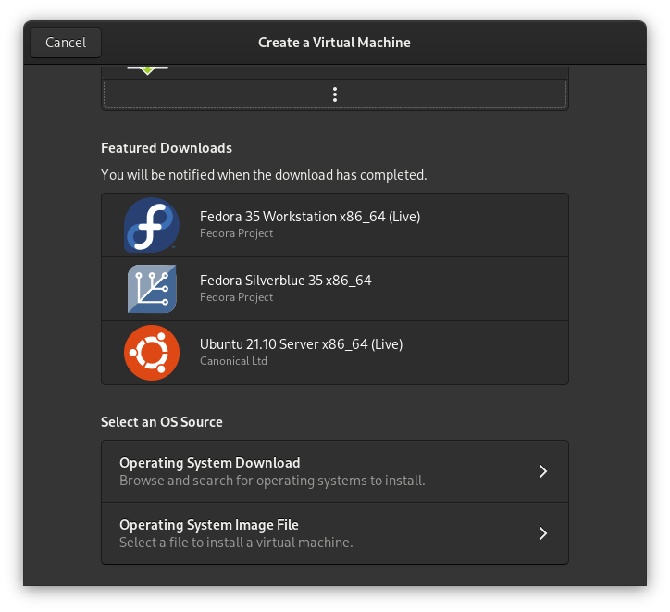Viewport: 670px width, 612px height.
Task: Select Fedora Silverblue 35 x86_64 download
Action: 335,289
